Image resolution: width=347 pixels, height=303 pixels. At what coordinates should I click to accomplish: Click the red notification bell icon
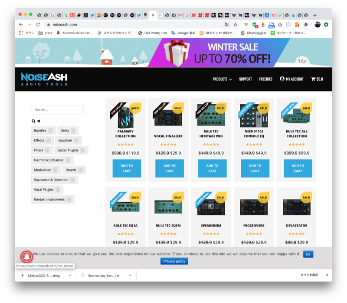pyautogui.click(x=27, y=257)
